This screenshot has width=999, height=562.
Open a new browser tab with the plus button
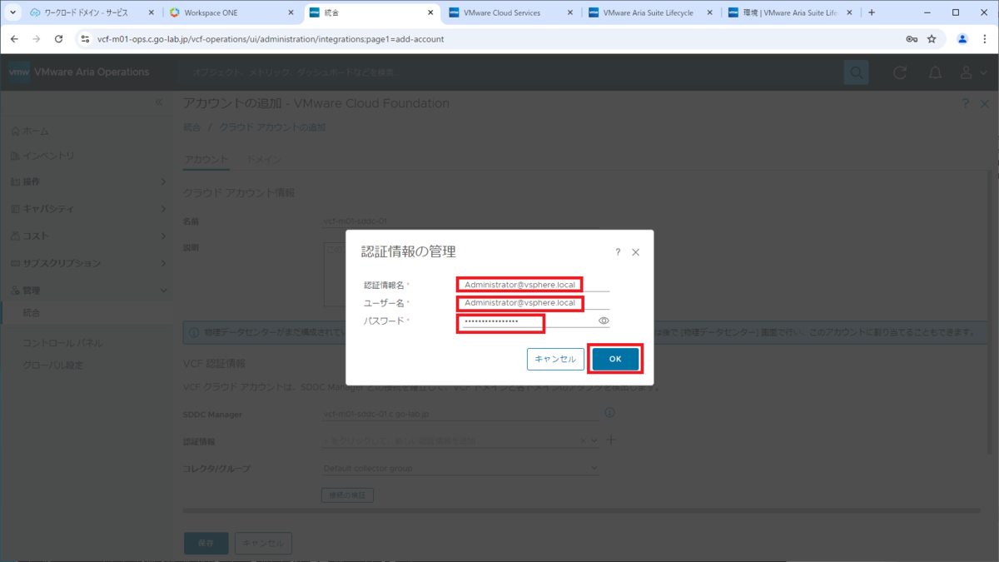coord(872,12)
